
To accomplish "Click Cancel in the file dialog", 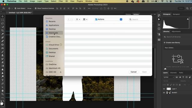I will (133, 72).
